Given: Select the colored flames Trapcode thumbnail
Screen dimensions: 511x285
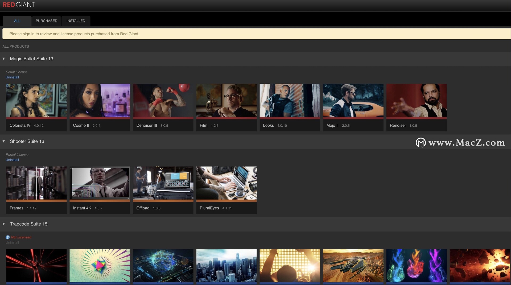Looking at the screenshot, I should point(417,266).
